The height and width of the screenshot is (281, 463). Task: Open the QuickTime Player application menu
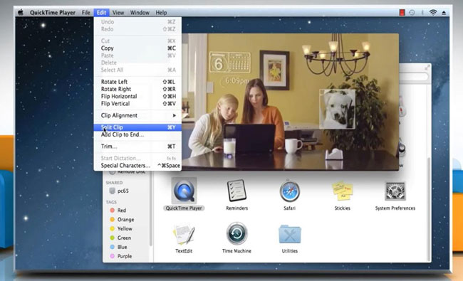(x=53, y=12)
